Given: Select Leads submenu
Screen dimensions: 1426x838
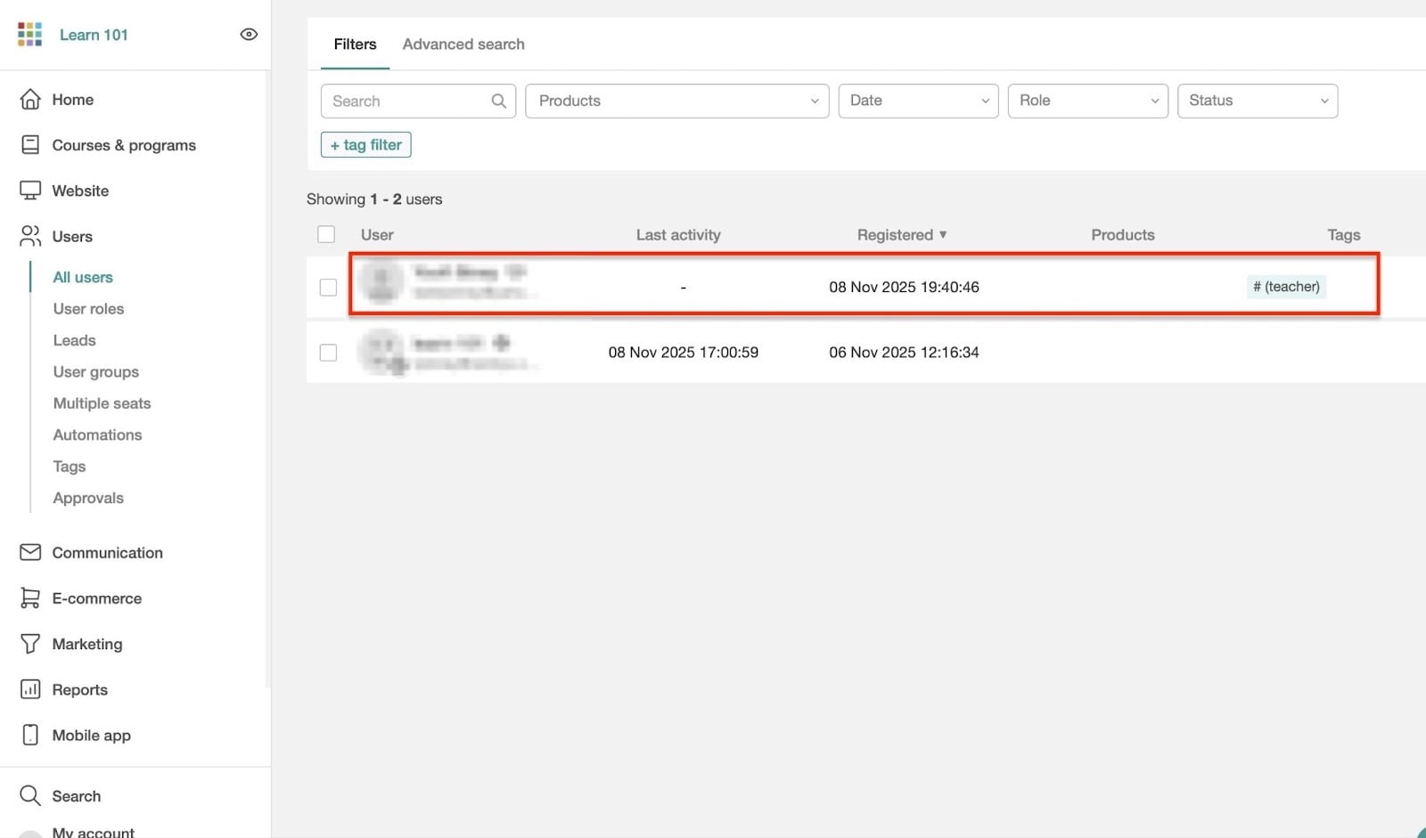Looking at the screenshot, I should [74, 340].
